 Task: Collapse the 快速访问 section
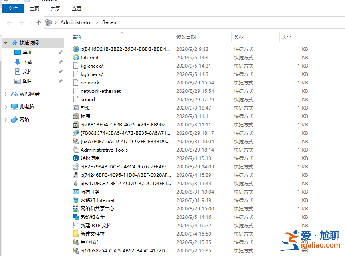(6, 42)
